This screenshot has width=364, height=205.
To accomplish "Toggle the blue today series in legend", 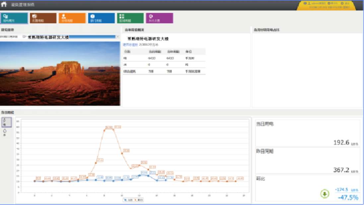I will click(x=127, y=200).
